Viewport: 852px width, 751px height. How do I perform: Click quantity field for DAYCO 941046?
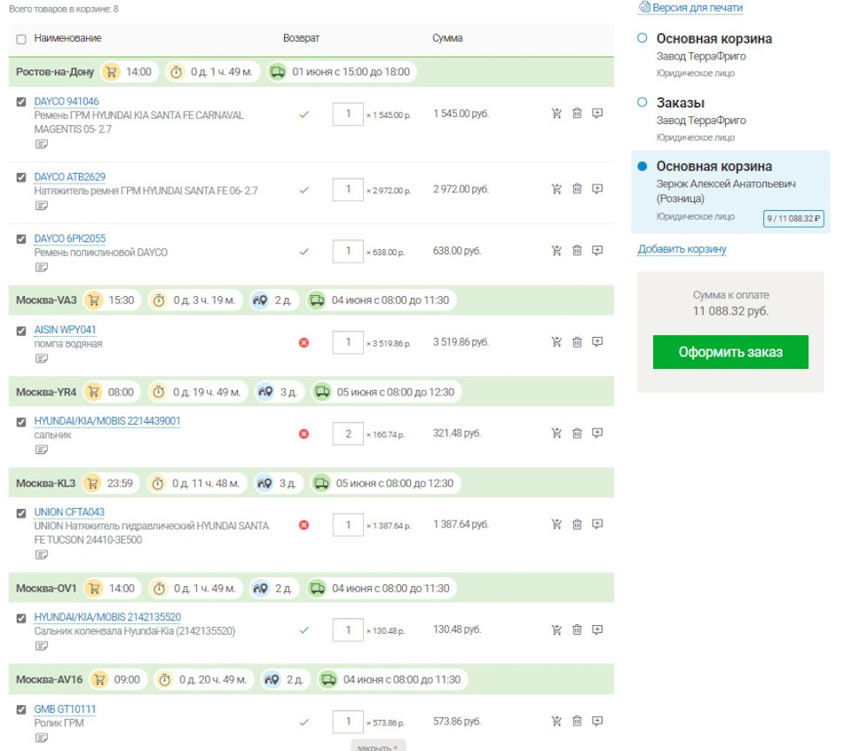[x=348, y=114]
